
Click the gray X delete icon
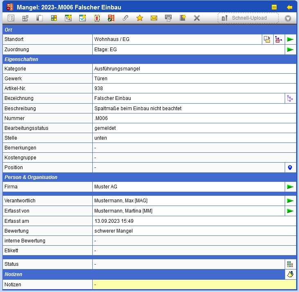tap(196, 18)
